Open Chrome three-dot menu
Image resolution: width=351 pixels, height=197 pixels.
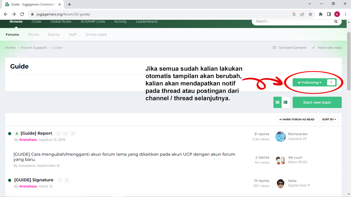[x=345, y=14]
